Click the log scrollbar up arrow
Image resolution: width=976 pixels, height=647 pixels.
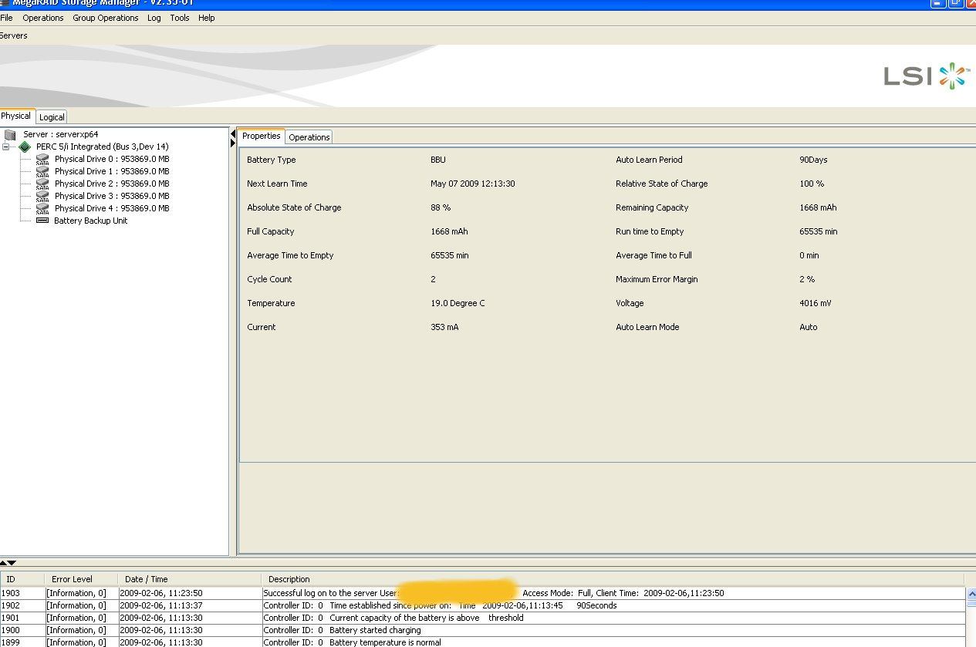pyautogui.click(x=971, y=593)
